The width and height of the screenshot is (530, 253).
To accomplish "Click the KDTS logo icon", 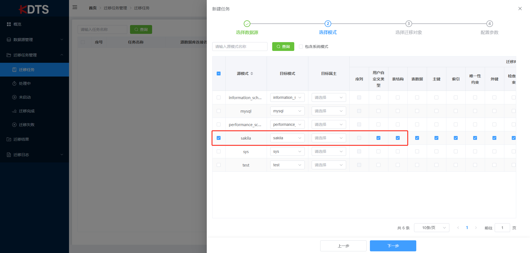I will click(x=34, y=9).
